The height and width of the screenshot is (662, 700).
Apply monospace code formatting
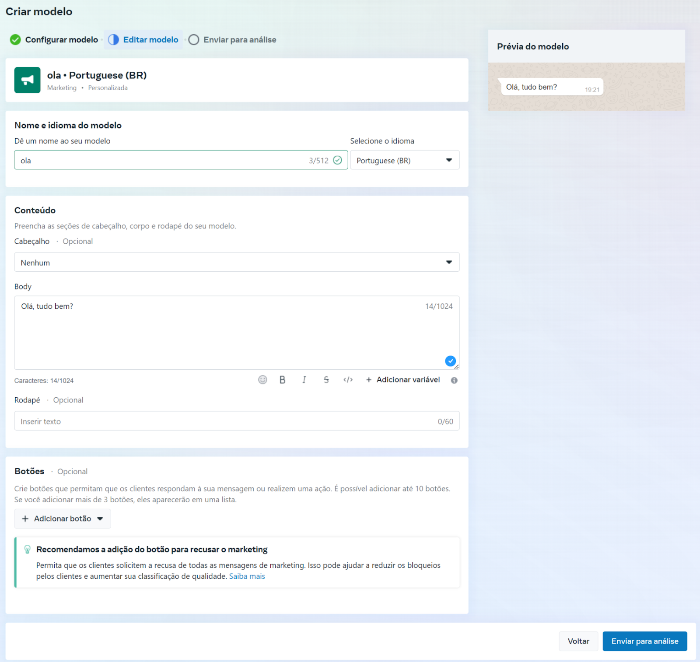pos(348,380)
